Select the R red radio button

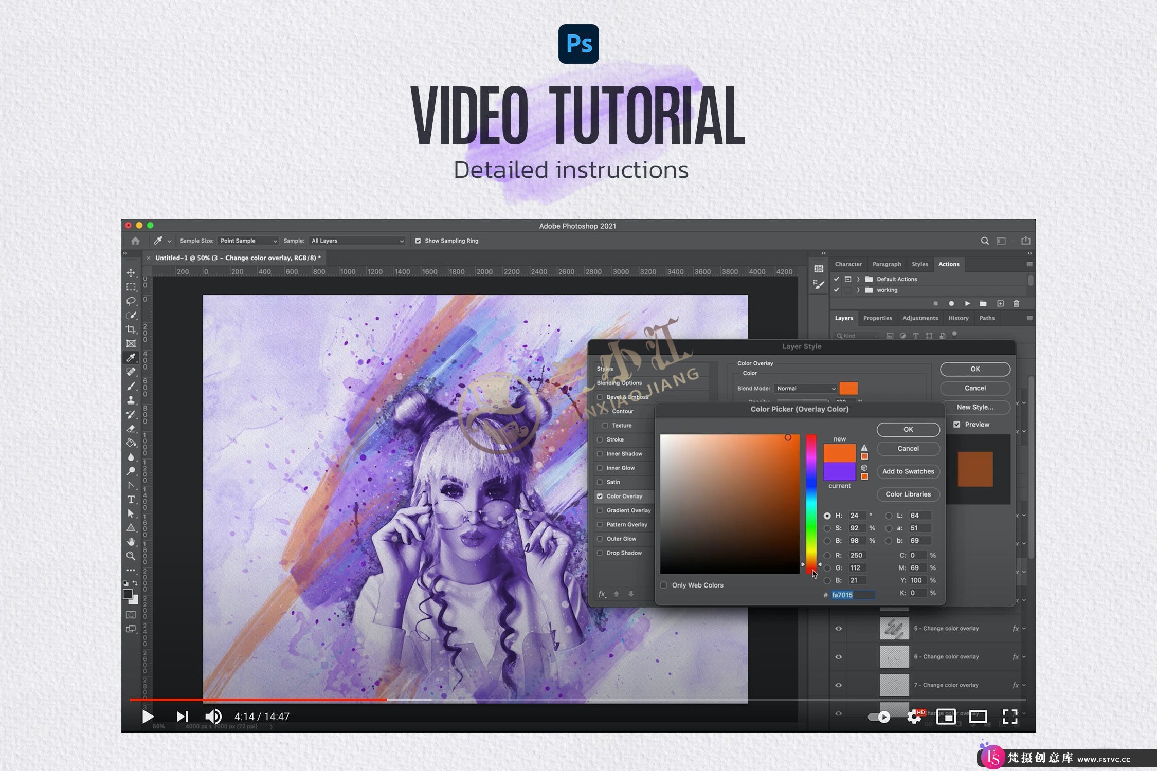(827, 556)
